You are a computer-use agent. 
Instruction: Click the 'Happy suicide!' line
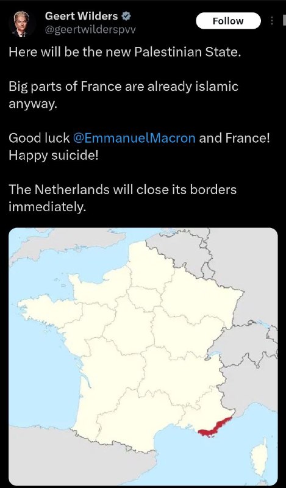pyautogui.click(x=54, y=155)
